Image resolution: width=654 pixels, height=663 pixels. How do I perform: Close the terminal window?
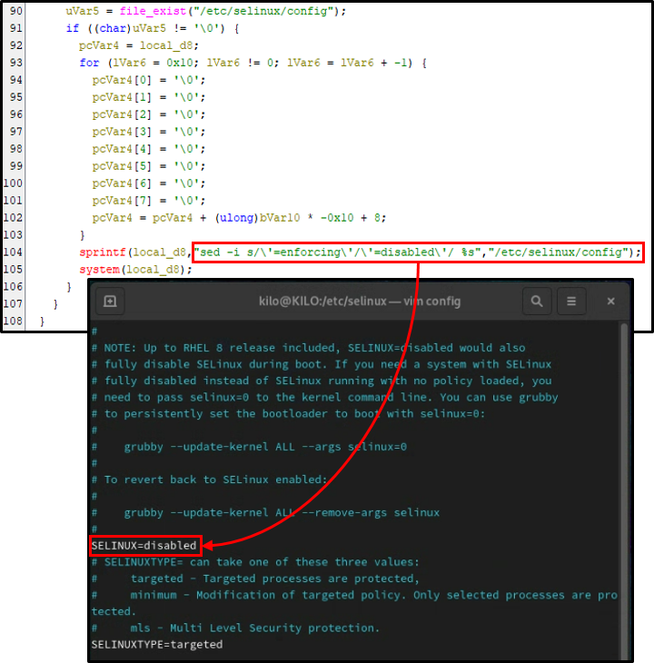pos(611,301)
